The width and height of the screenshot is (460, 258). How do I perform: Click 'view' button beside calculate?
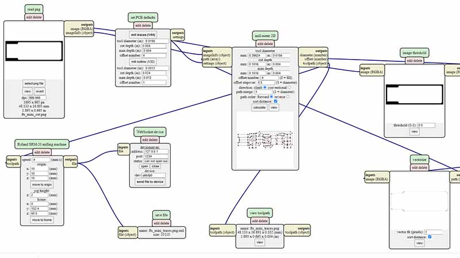[274, 108]
